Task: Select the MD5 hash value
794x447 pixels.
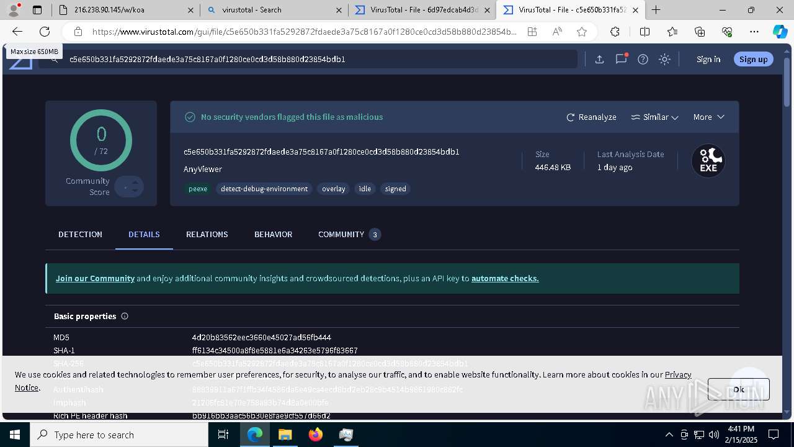Action: tap(261, 338)
